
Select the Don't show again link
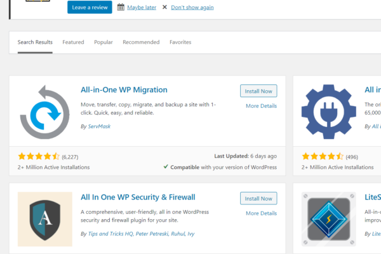tap(192, 8)
